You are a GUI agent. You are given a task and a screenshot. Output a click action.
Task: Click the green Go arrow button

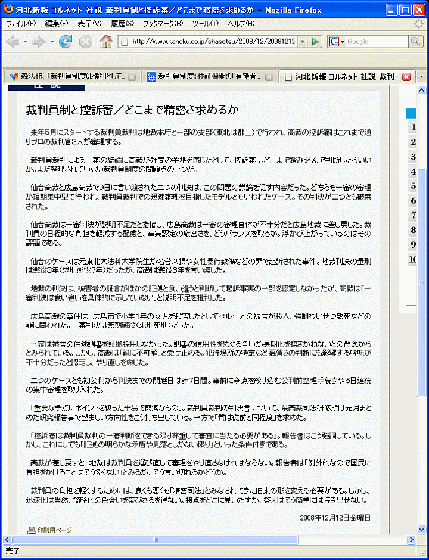pyautogui.click(x=316, y=42)
